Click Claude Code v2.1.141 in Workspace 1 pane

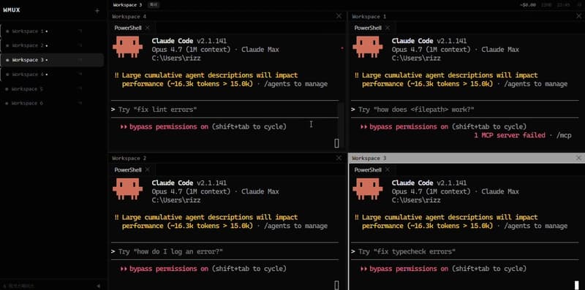[429, 41]
